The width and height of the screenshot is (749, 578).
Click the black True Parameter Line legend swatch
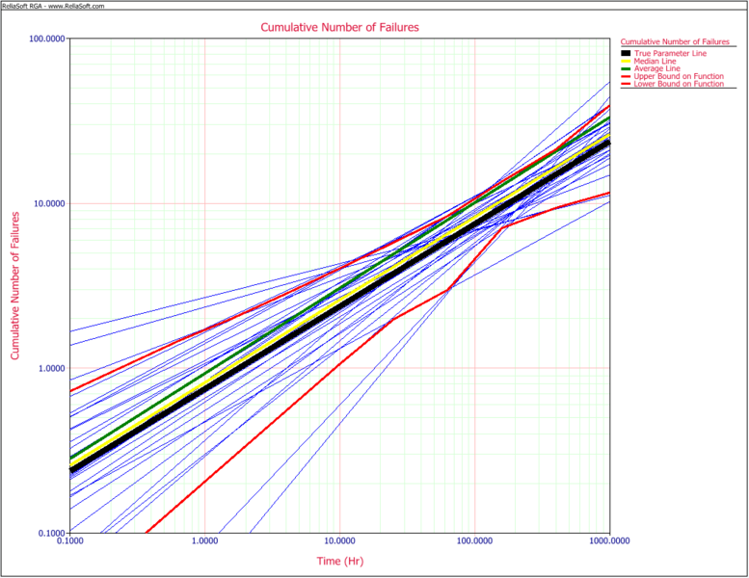point(625,53)
